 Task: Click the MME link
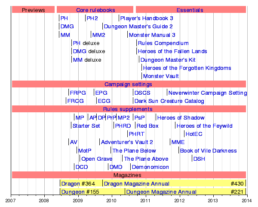pos(178,142)
